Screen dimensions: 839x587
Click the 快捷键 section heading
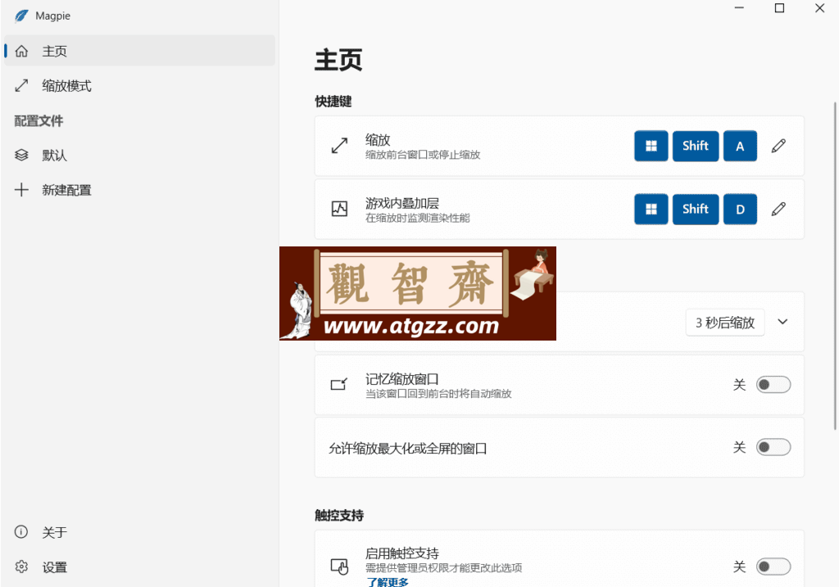tap(333, 101)
